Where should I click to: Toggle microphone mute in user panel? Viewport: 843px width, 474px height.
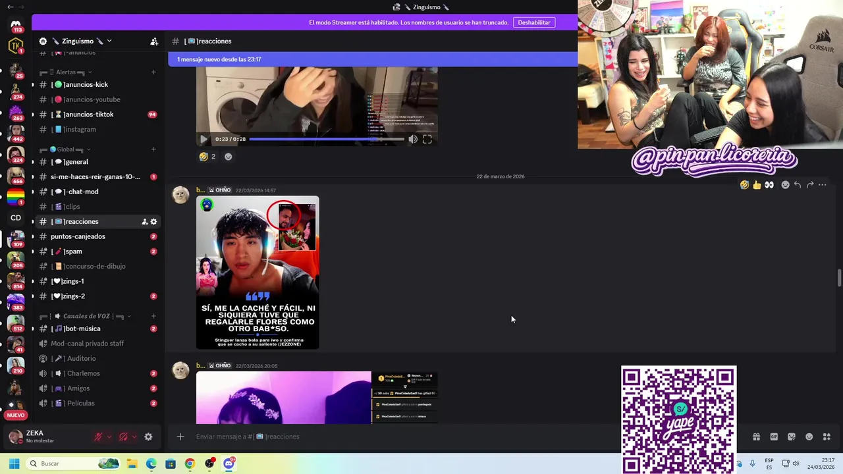click(99, 436)
